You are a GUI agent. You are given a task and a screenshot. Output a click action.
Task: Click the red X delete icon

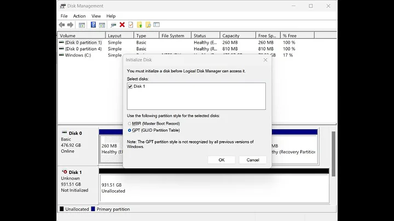tap(122, 25)
